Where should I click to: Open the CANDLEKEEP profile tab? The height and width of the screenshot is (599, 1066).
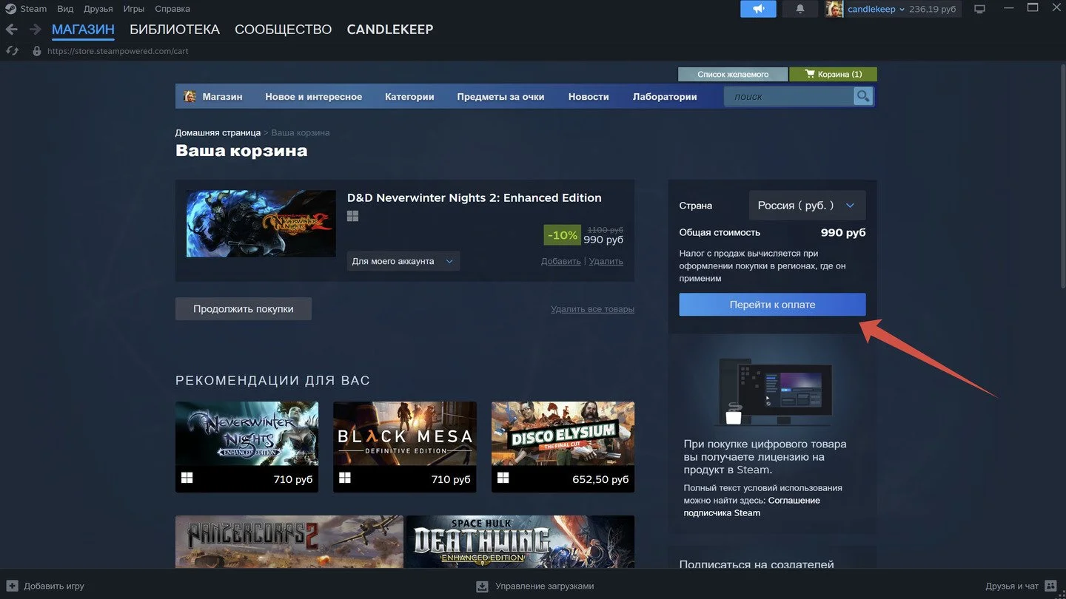click(x=390, y=30)
